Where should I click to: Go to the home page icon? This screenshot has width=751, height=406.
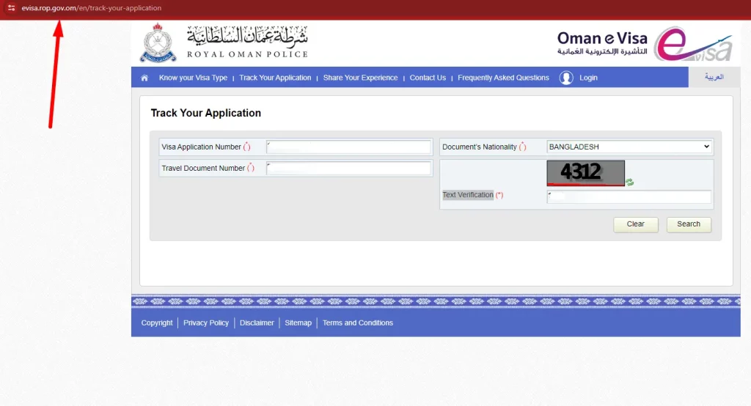144,78
